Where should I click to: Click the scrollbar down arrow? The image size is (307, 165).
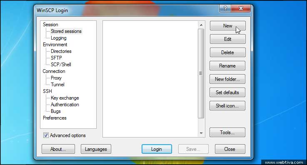click(201, 133)
